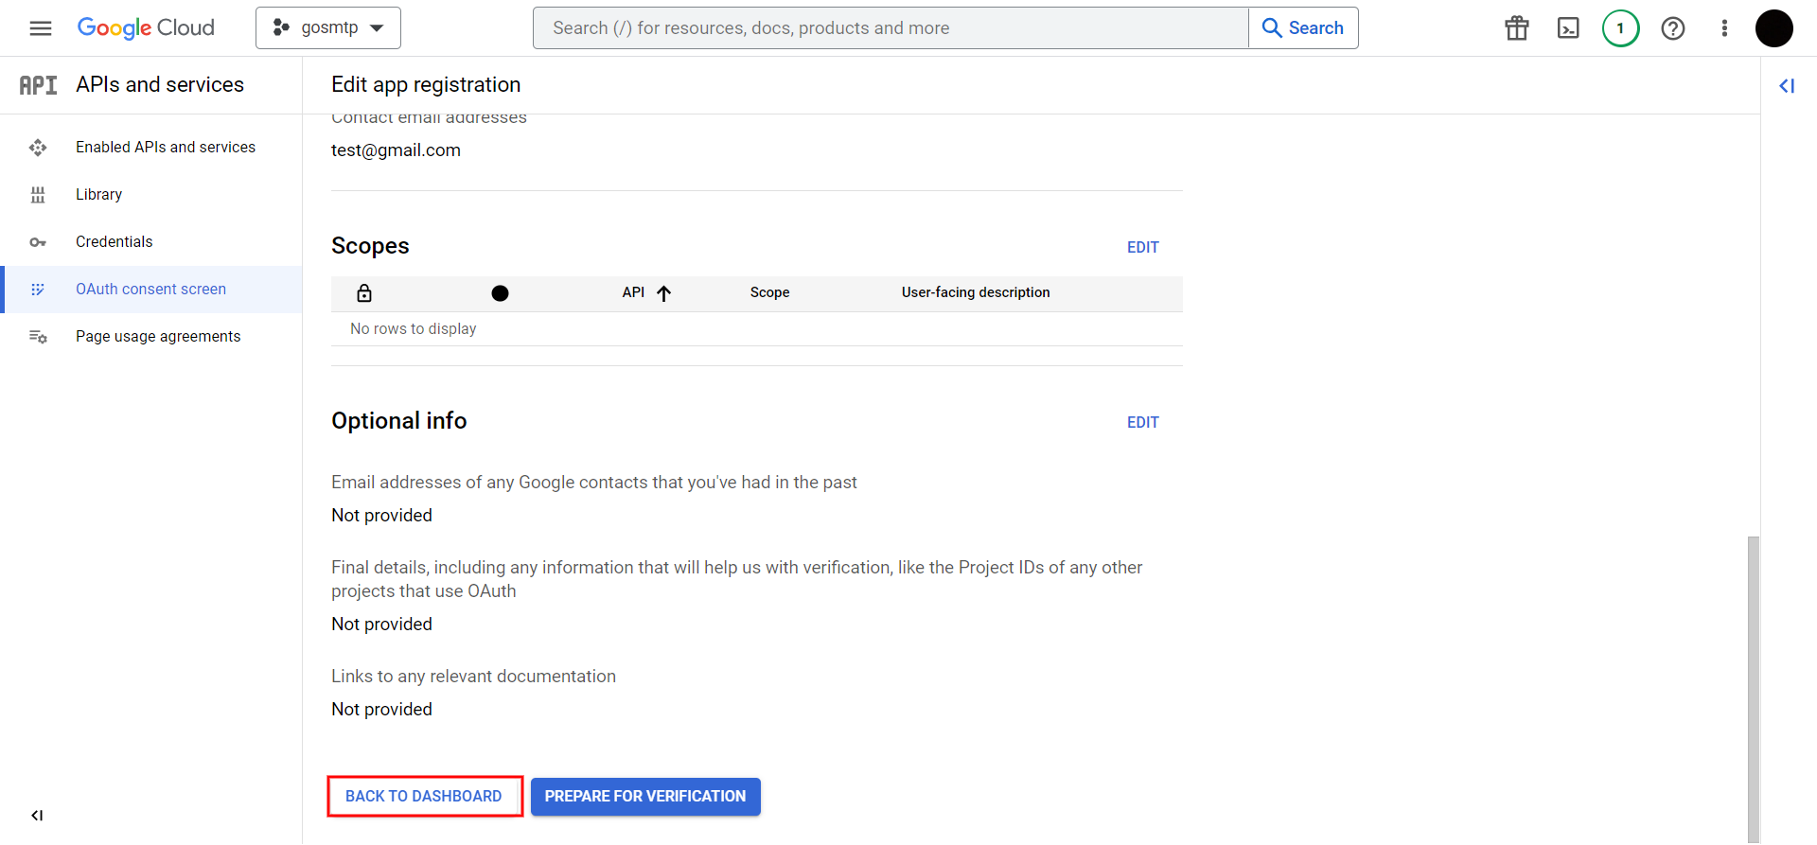Click the Enabled APIs and services icon
This screenshot has height=845, width=1817.
(38, 148)
